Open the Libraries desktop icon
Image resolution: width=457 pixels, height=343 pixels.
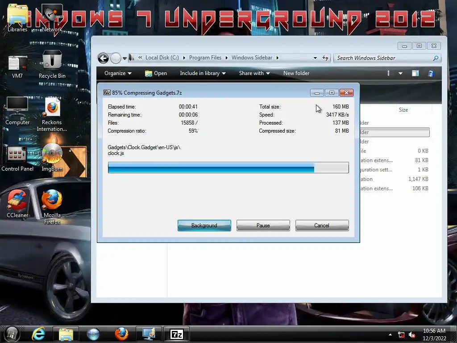17,18
